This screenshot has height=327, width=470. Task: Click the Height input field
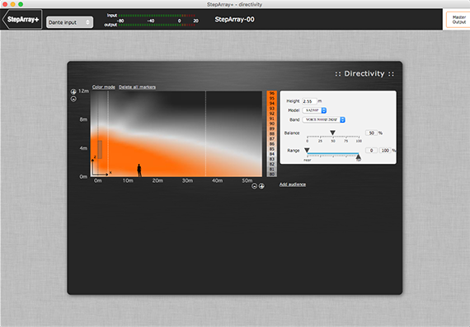tap(309, 101)
